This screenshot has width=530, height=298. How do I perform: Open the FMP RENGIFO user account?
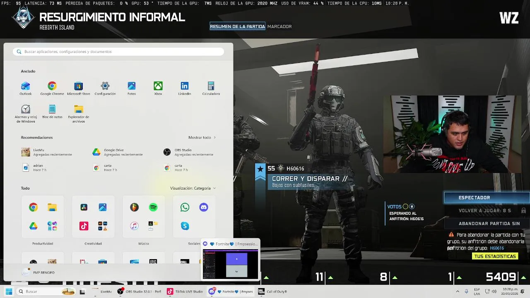pos(38,272)
